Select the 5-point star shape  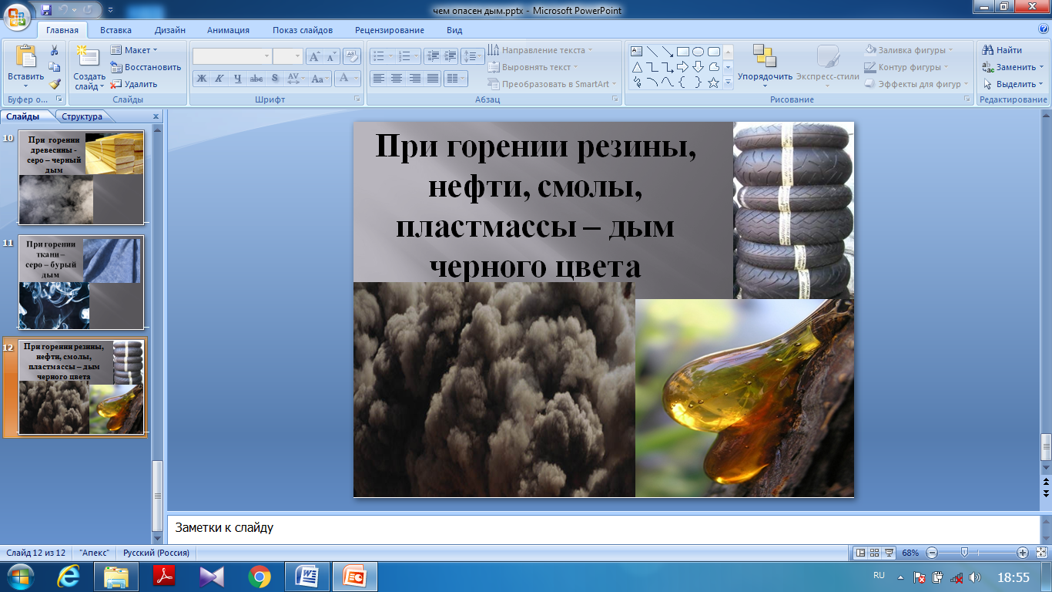[713, 82]
